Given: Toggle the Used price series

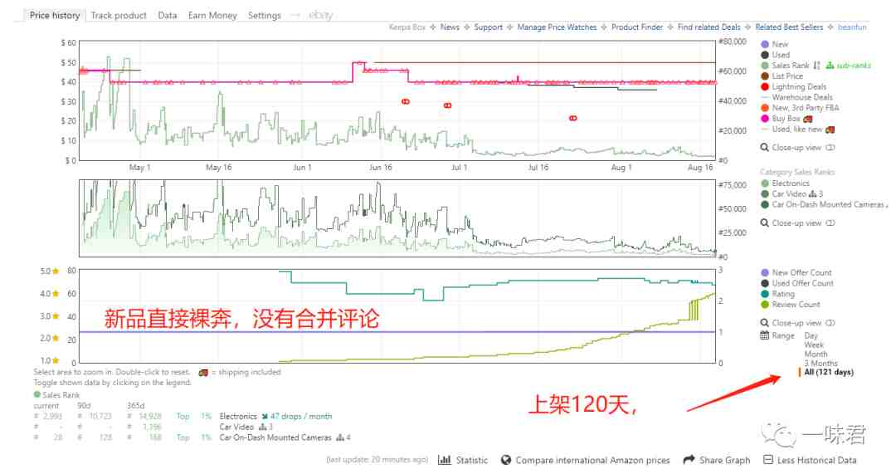Looking at the screenshot, I should (x=776, y=55).
